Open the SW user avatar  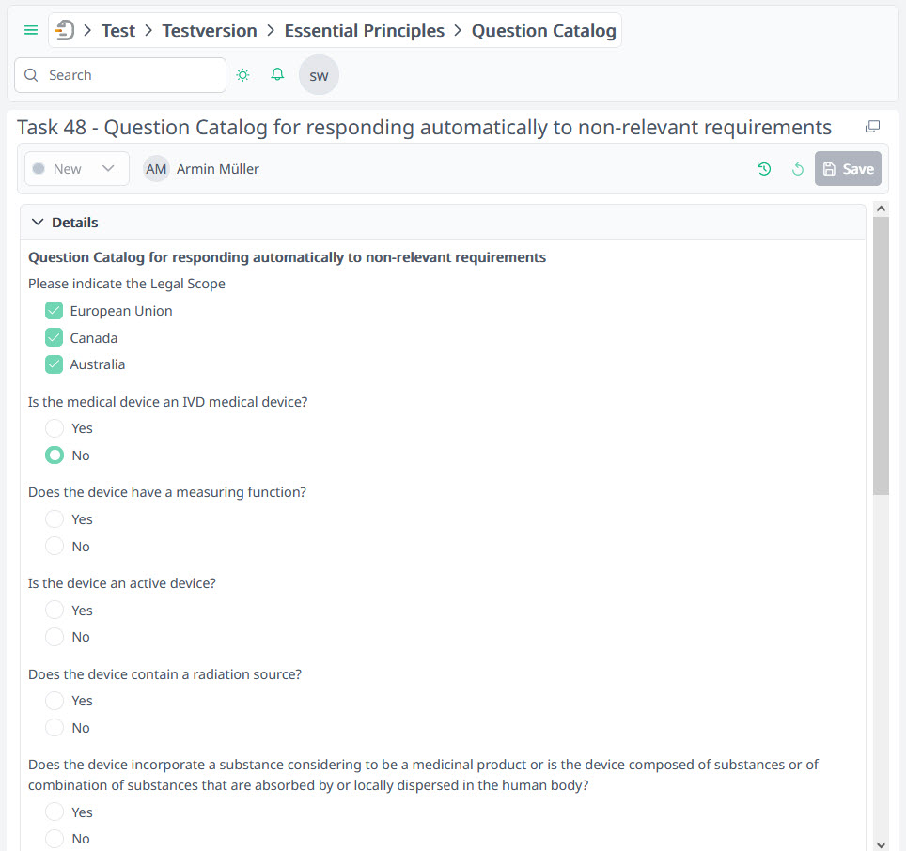point(319,74)
